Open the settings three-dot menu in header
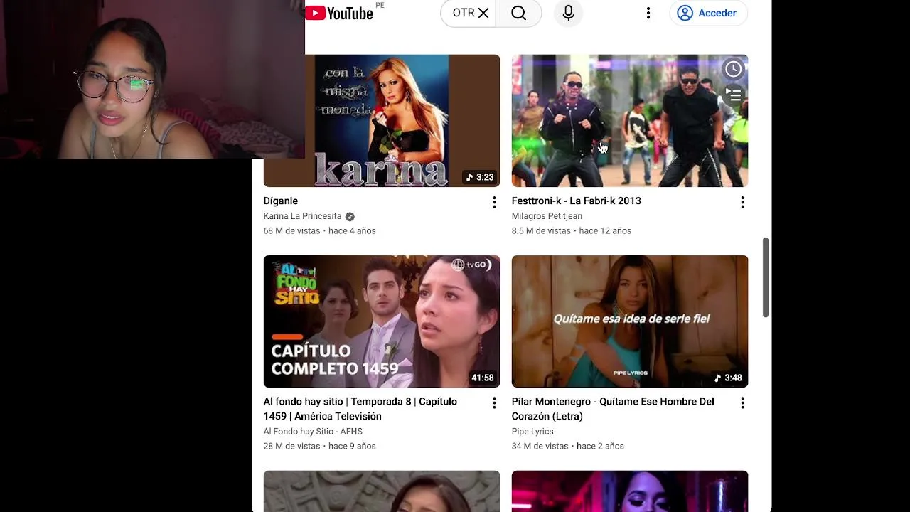 (648, 13)
